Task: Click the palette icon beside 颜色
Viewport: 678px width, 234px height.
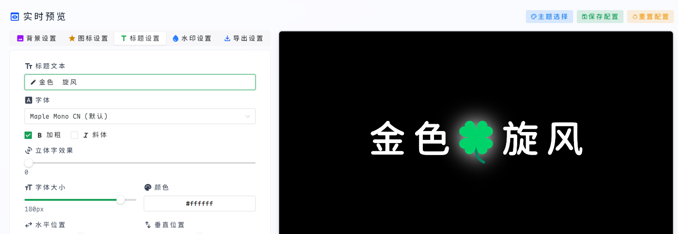Action: tap(148, 187)
